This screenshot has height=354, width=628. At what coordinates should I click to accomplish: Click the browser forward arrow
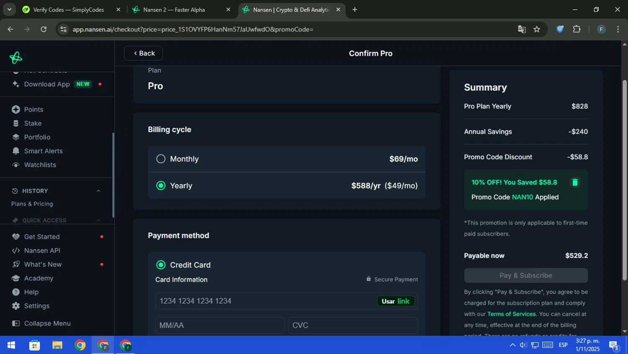pos(27,29)
